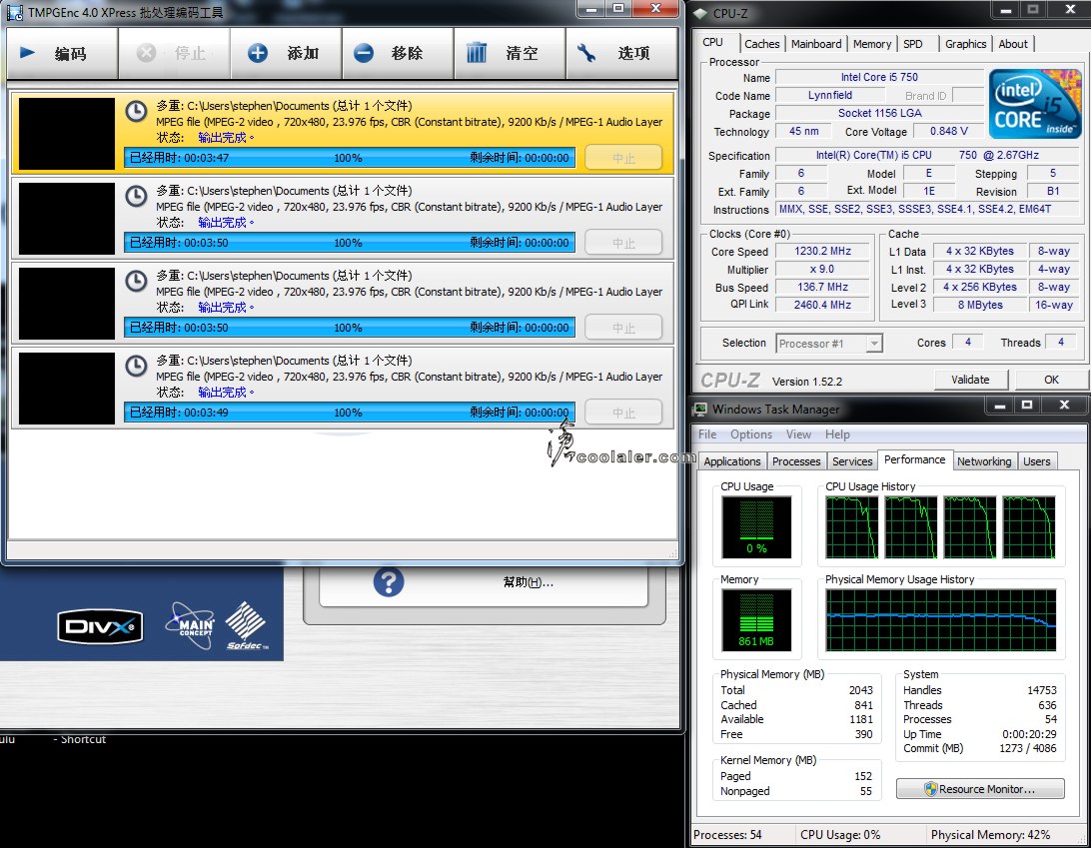Click the wrench options icon
This screenshot has width=1091, height=848.
pyautogui.click(x=586, y=53)
